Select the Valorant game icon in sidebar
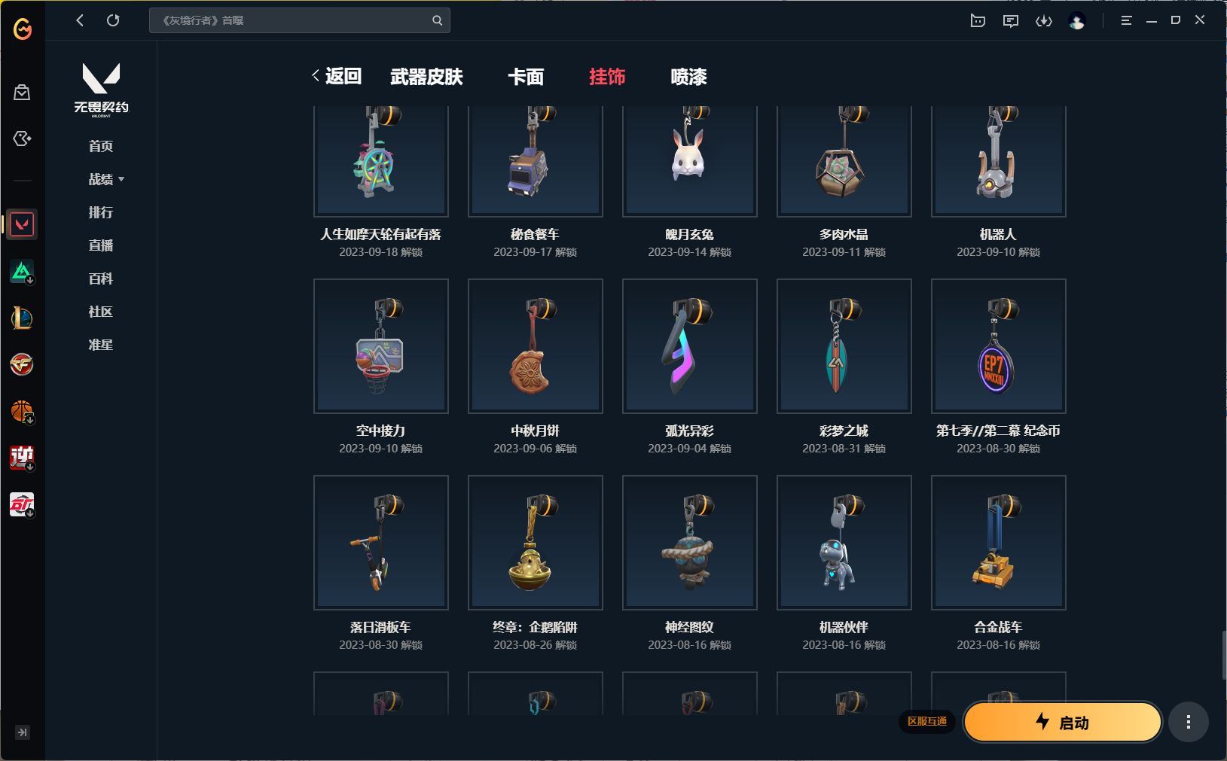 pyautogui.click(x=22, y=224)
